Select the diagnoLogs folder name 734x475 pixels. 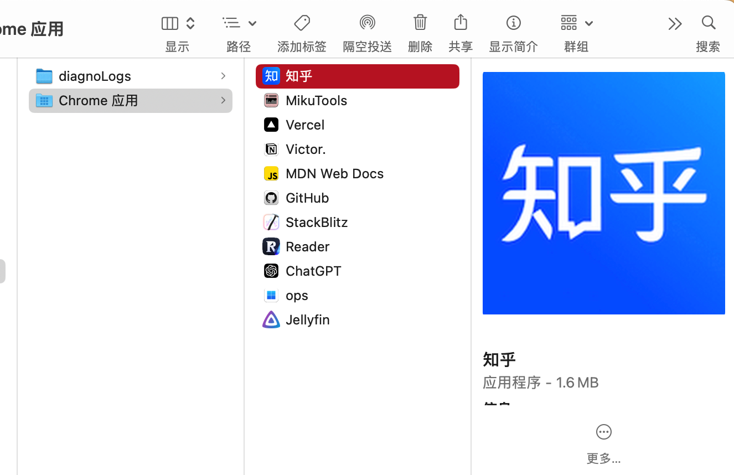click(x=95, y=76)
